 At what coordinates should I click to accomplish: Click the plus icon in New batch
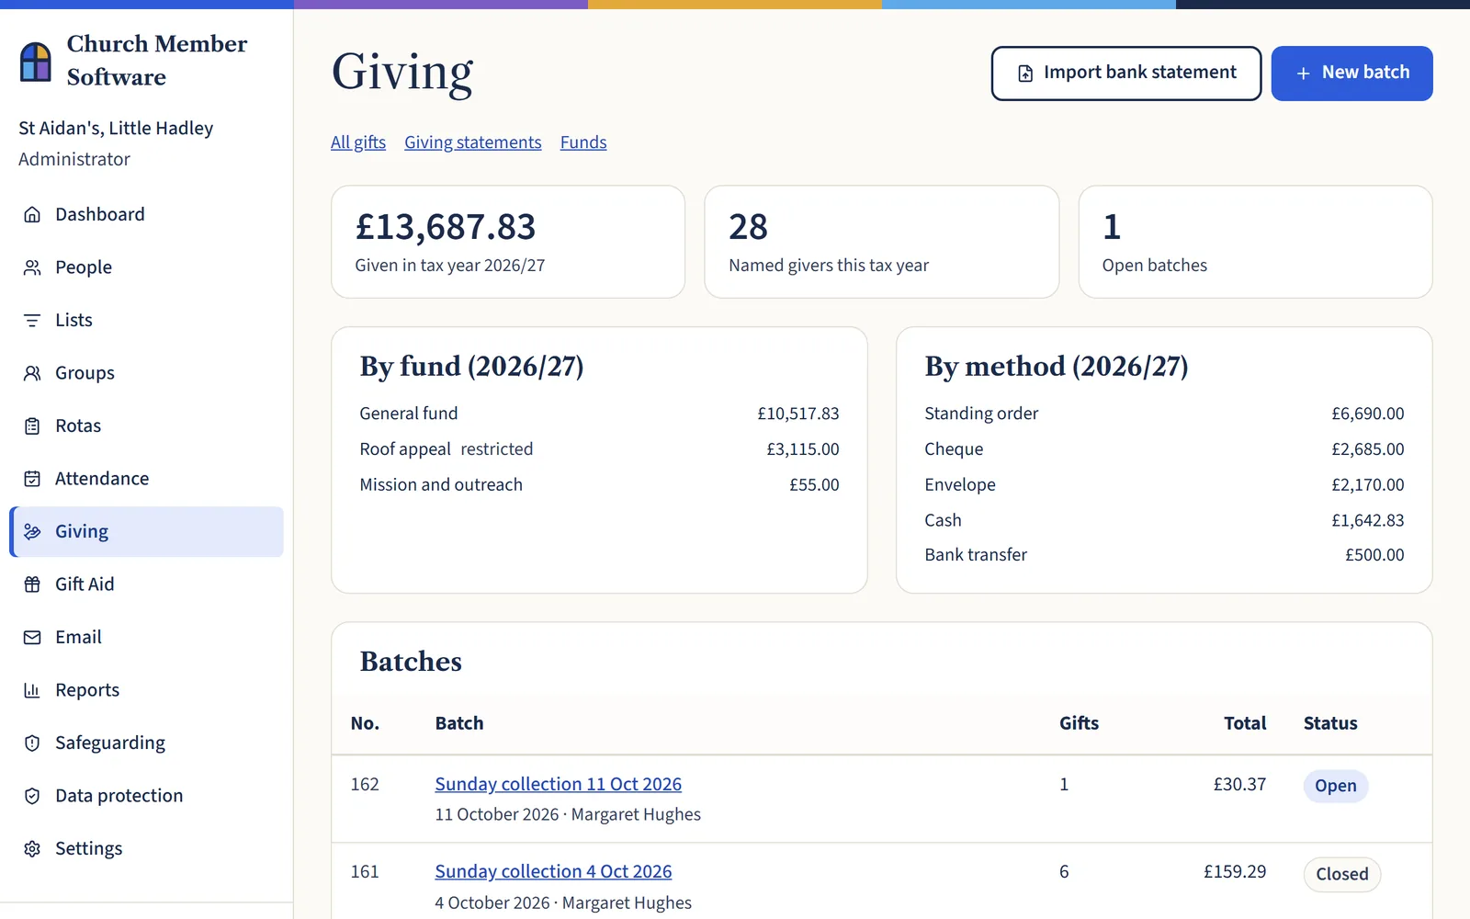(x=1303, y=73)
